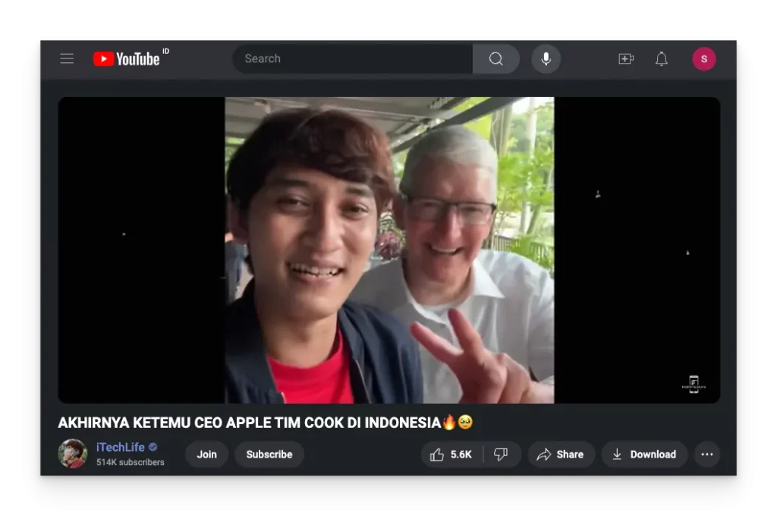The image size is (777, 516).
Task: Click the 514K subscribers text
Action: (x=131, y=462)
